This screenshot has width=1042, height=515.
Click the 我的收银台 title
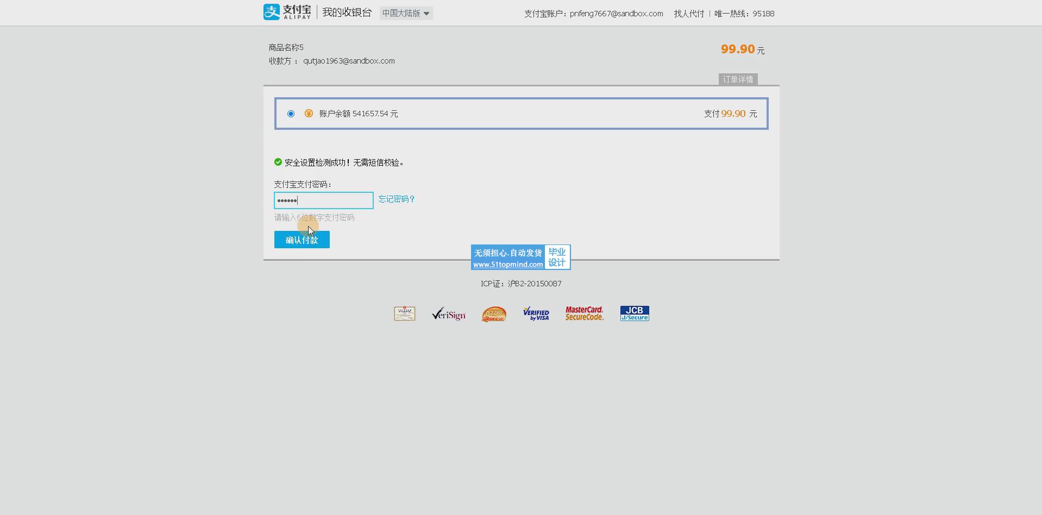pyautogui.click(x=347, y=12)
